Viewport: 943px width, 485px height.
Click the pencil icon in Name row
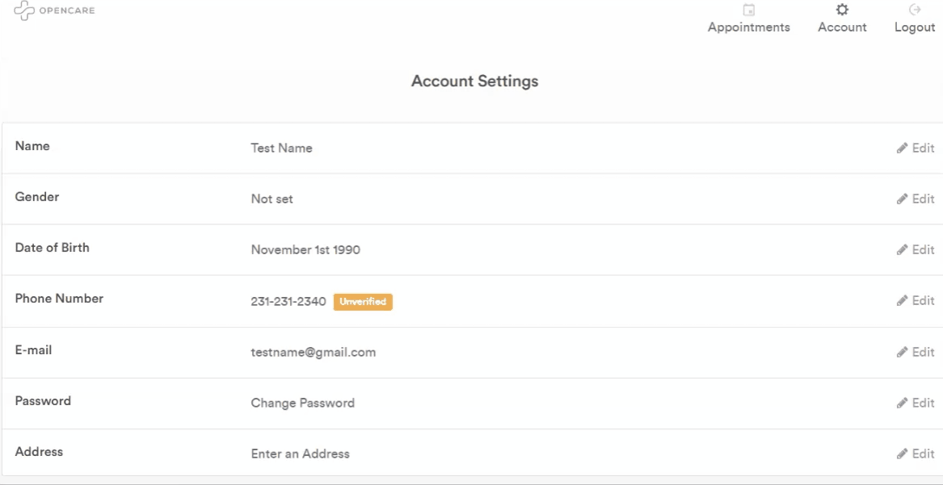click(902, 148)
